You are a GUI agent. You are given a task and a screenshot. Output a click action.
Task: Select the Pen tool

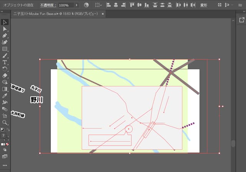tap(5, 36)
